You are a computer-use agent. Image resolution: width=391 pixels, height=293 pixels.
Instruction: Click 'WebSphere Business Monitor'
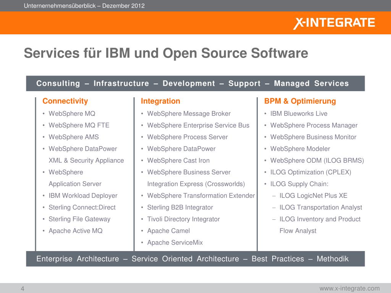(313, 137)
